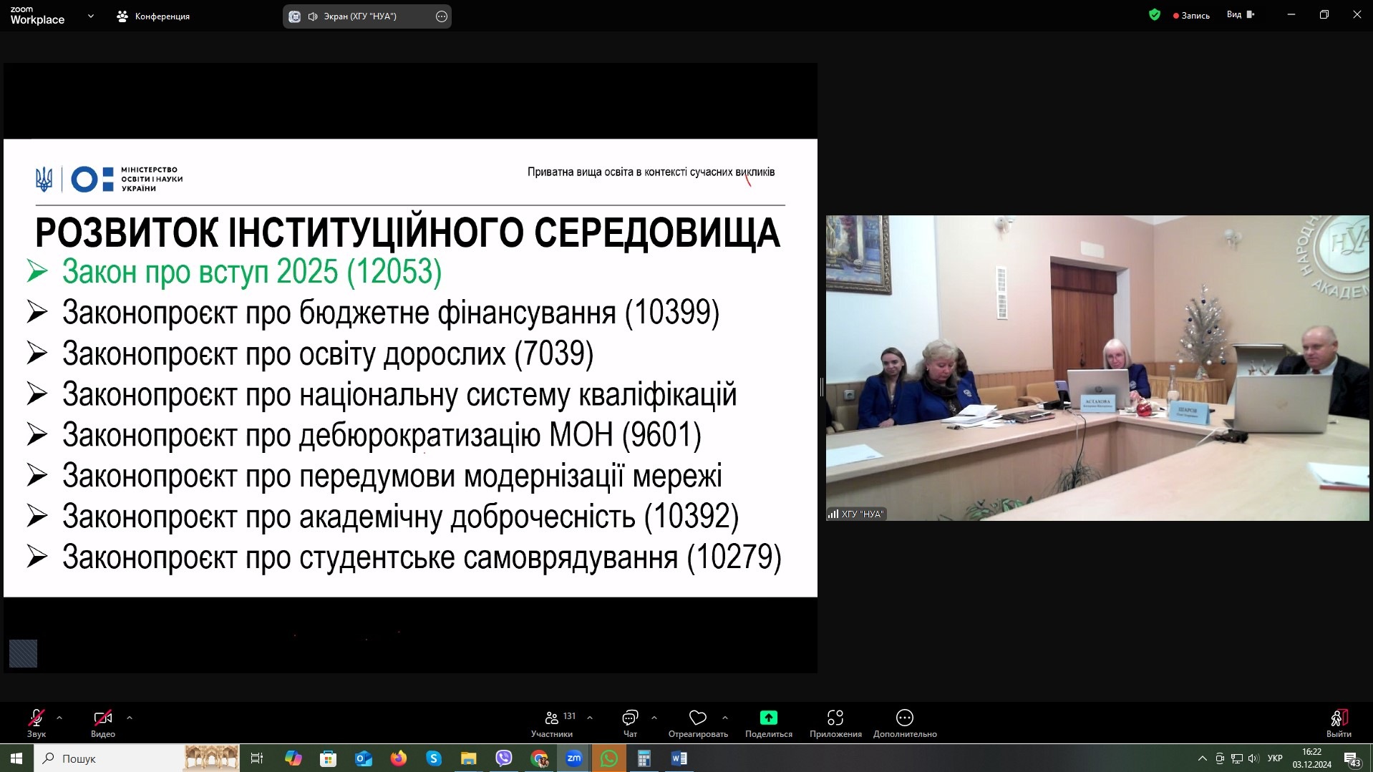Open options for shared Экран (ХГУ "НУА")
Screen dimensions: 1373x772
[442, 16]
